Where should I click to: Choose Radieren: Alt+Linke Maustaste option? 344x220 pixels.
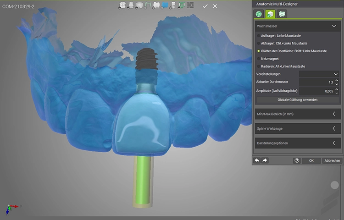click(258, 66)
